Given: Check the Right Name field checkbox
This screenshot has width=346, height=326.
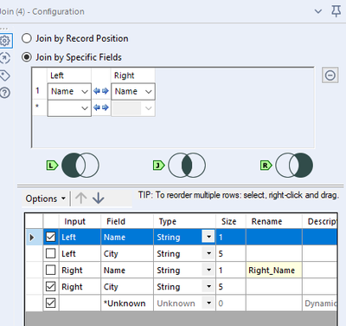Looking at the screenshot, I should pos(51,270).
